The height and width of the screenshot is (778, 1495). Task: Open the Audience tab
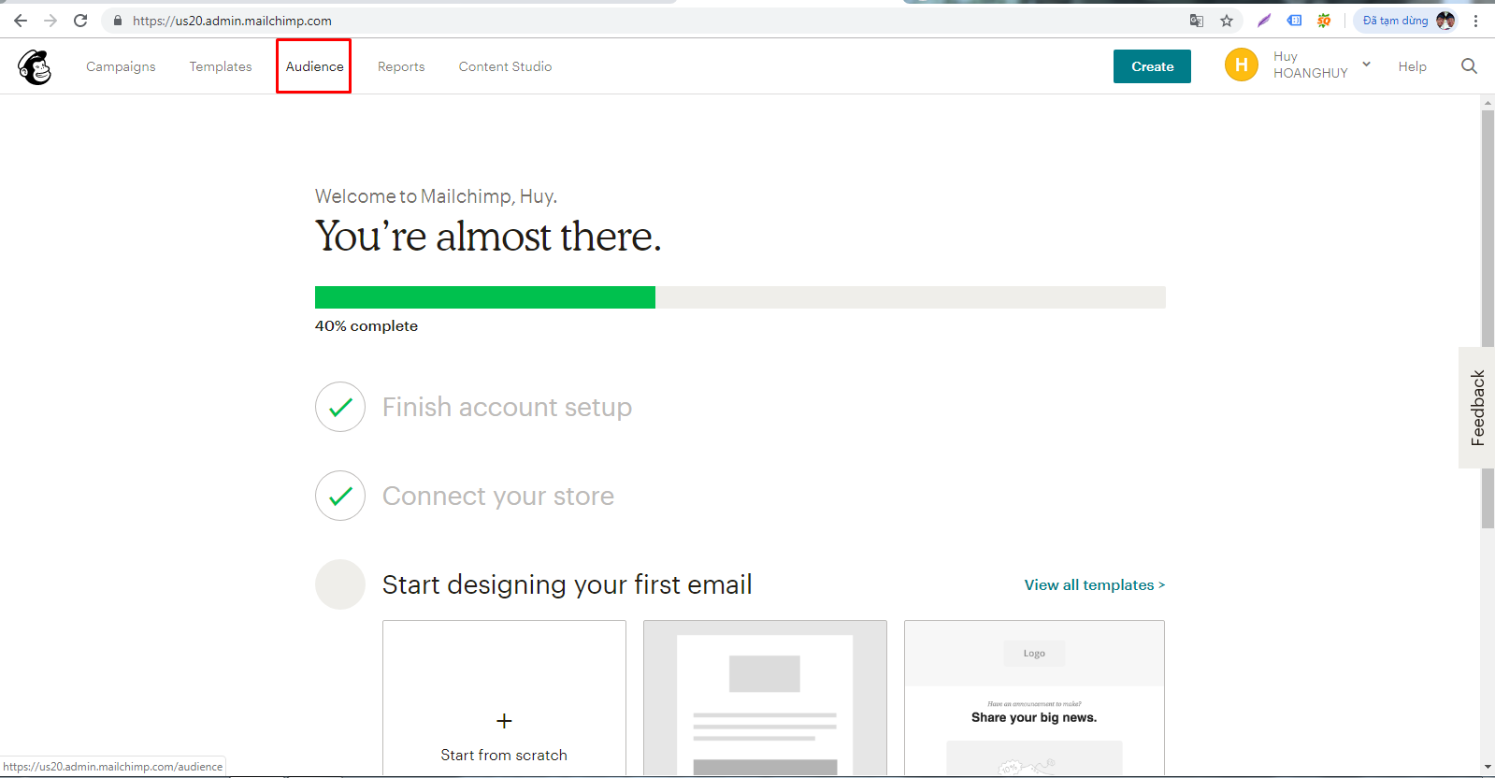[x=314, y=66]
